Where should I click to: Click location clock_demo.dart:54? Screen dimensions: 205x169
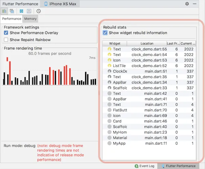pos(149,55)
